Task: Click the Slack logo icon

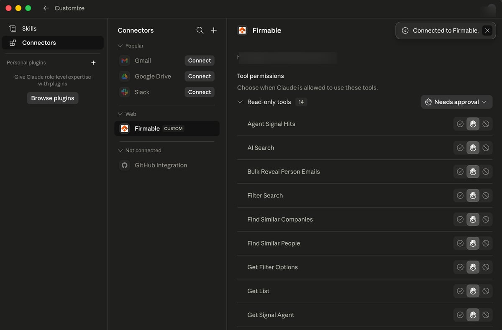Action: tap(125, 92)
